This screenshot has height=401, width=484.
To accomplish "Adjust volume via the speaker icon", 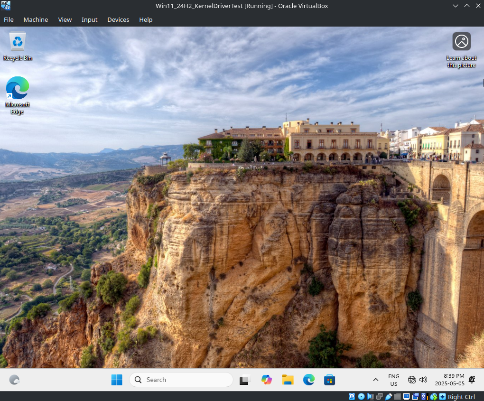I will click(x=423, y=380).
